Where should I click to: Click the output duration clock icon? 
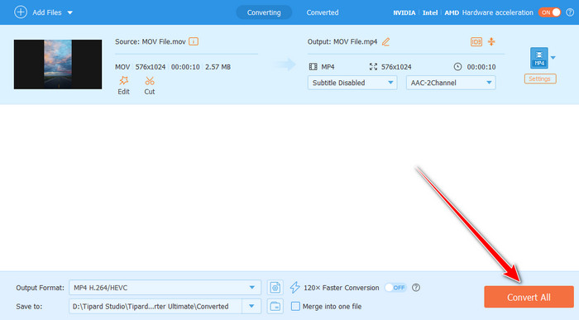(457, 67)
